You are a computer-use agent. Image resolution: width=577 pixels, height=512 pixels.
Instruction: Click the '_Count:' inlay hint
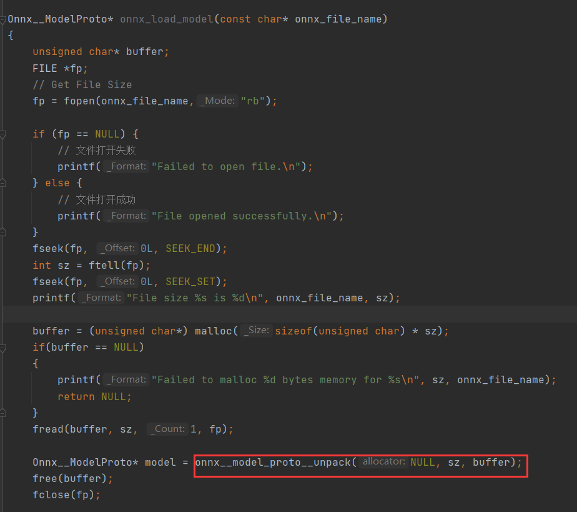[167, 429]
